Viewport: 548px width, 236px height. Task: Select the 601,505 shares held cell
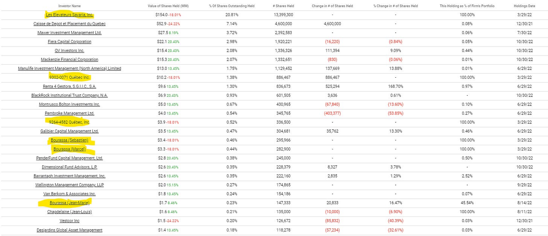[x=283, y=95]
